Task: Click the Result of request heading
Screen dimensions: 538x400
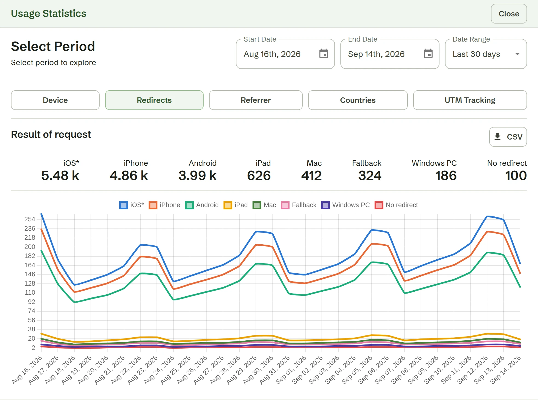Action: (51, 135)
